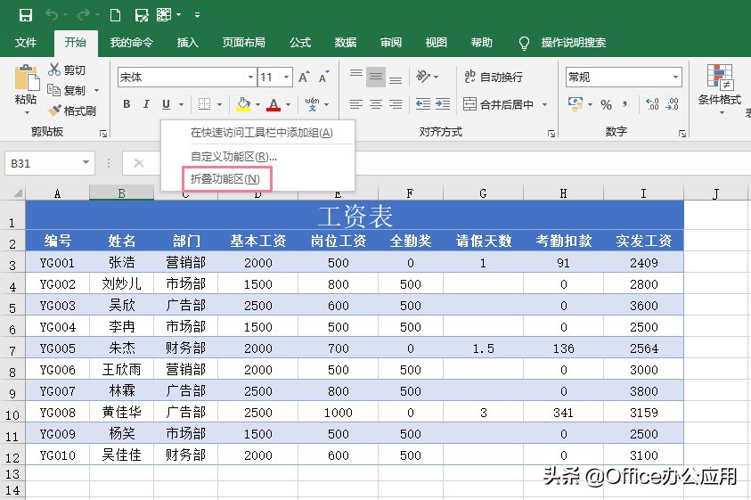
Task: Toggle Bold formatting
Action: (127, 104)
